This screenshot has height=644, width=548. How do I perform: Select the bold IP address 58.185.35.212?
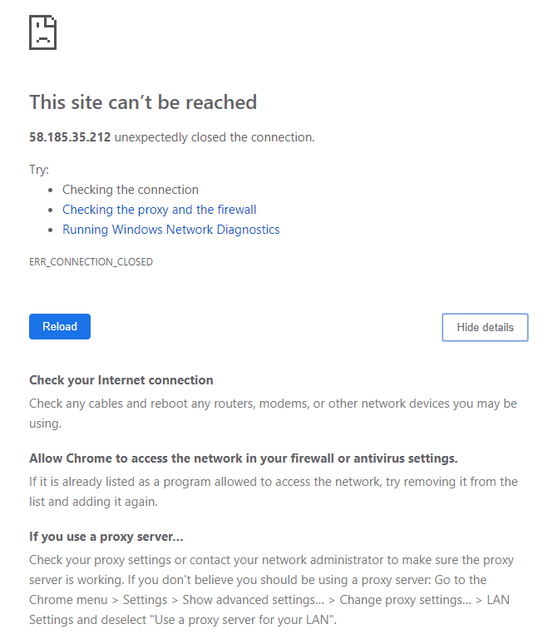[70, 137]
